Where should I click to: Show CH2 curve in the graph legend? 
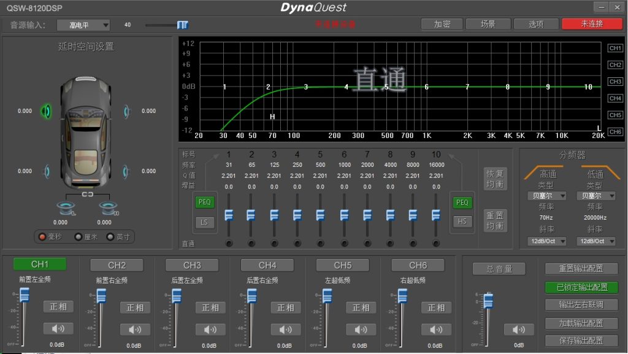pyautogui.click(x=615, y=65)
